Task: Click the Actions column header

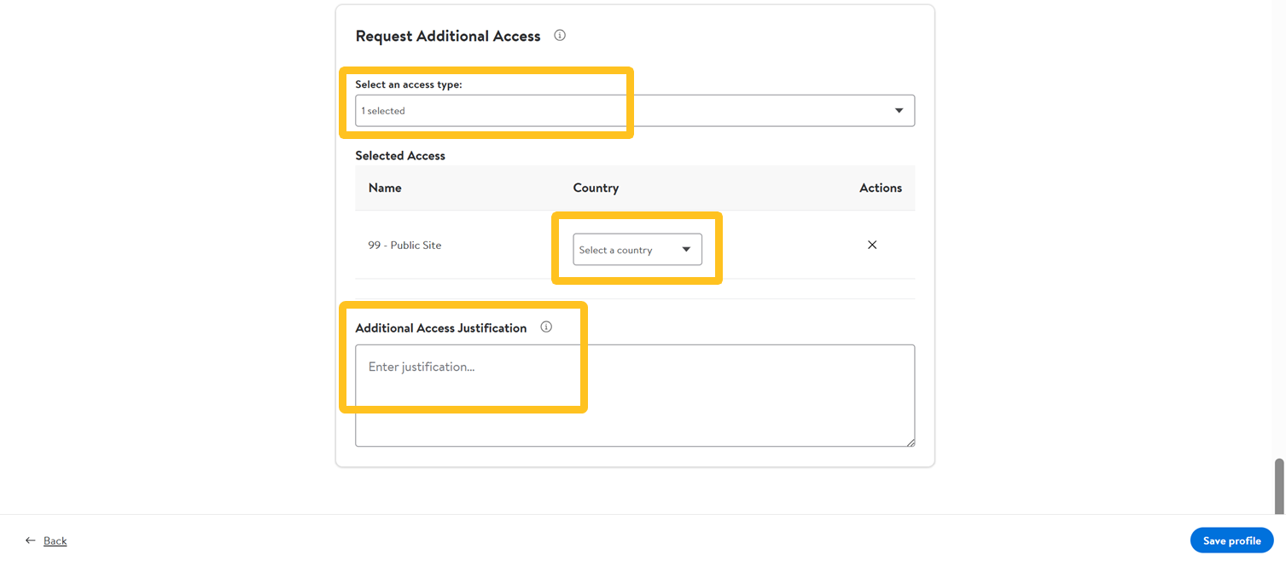Action: tap(880, 188)
